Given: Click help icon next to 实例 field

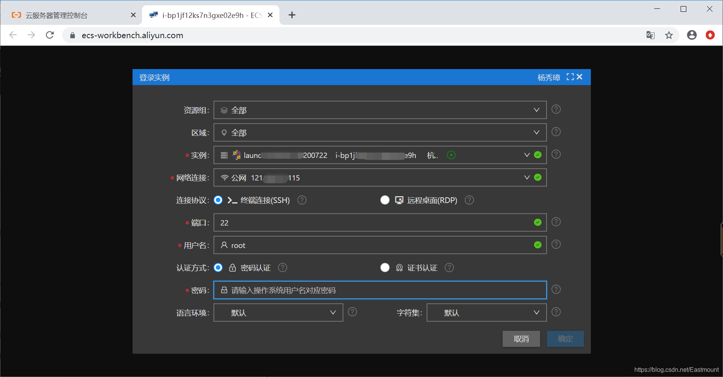Looking at the screenshot, I should 556,155.
